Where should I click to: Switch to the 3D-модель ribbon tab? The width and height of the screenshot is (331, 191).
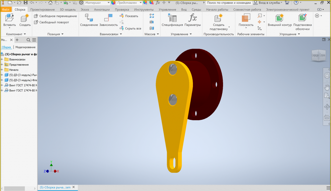68,10
